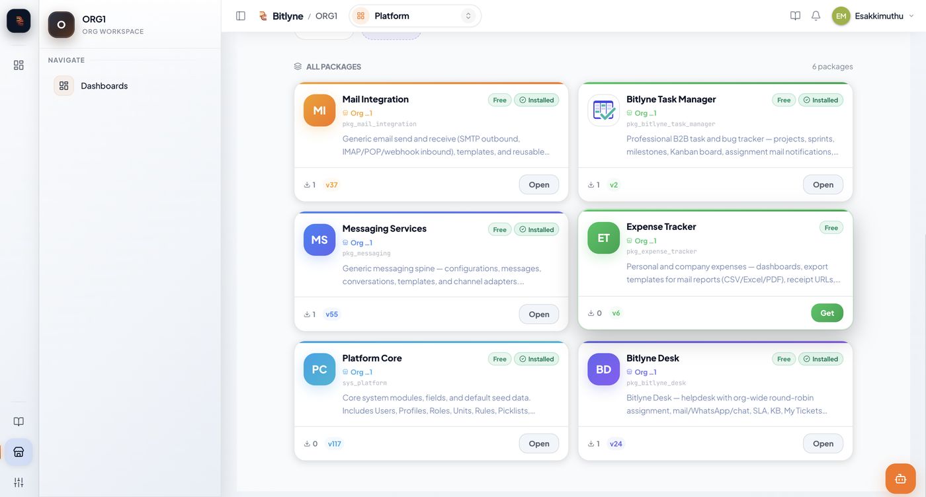926x497 pixels.
Task: Open the Messaging Services package
Action: point(538,315)
